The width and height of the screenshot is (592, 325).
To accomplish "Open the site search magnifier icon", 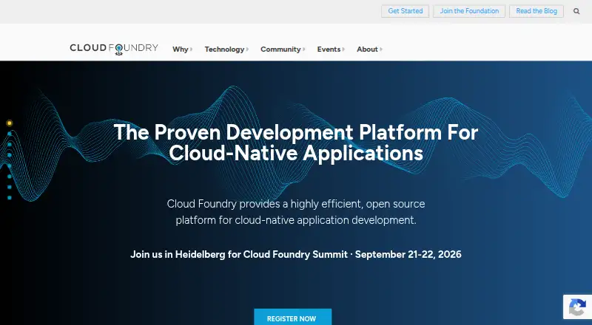I will 576,11.
